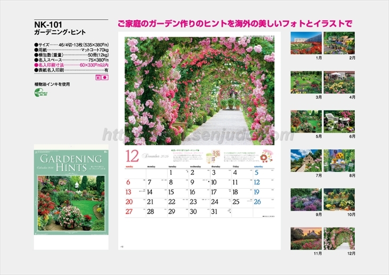This screenshot has width=389, height=275.
Task: Select the July cottage thumbnail
Action: click(x=306, y=160)
